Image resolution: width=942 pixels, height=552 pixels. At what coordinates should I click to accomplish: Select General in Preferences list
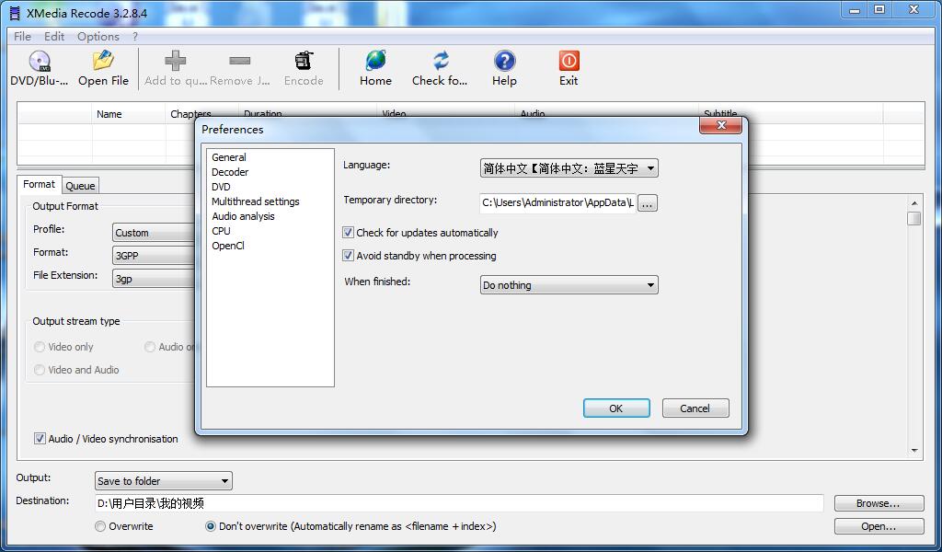pos(229,156)
